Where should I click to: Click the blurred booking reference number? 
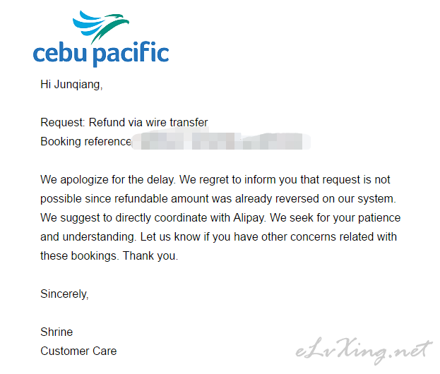point(221,141)
